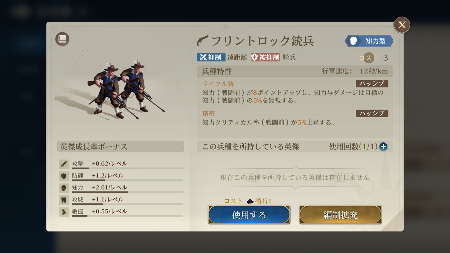The image size is (450, 253).
Task: Click the 知力 growth progress bar
Action: point(127,192)
